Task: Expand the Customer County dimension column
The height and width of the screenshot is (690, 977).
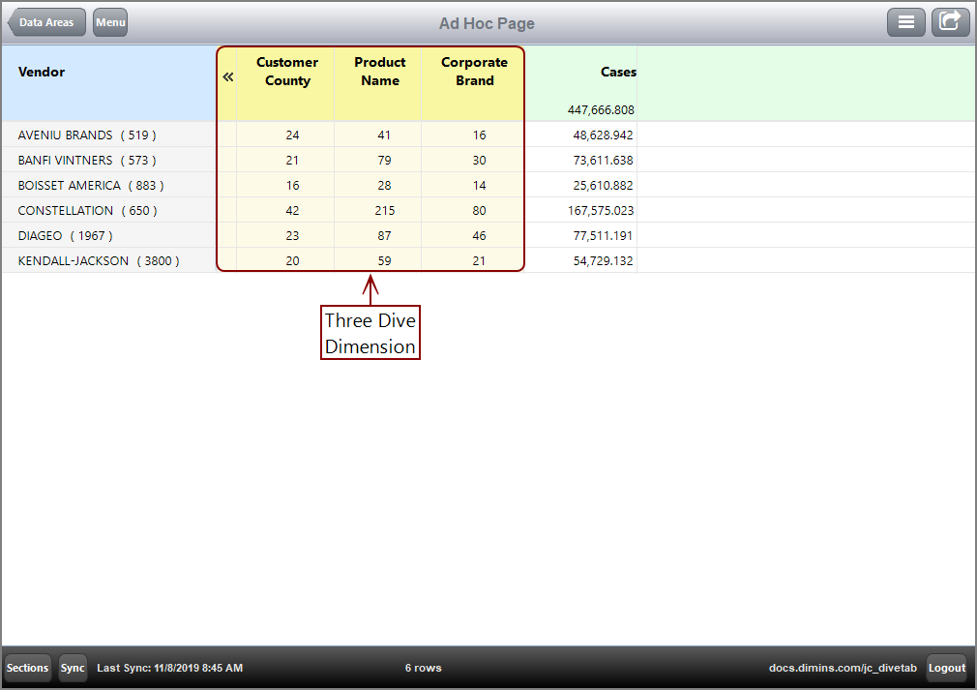Action: coord(286,71)
